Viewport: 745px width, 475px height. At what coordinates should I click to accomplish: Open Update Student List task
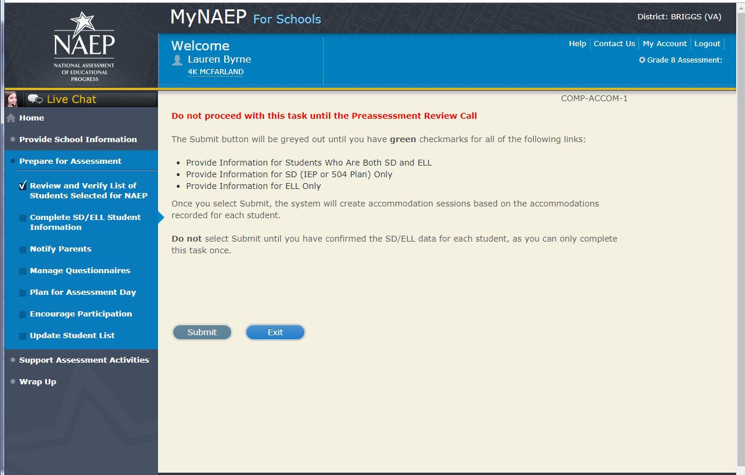72,335
